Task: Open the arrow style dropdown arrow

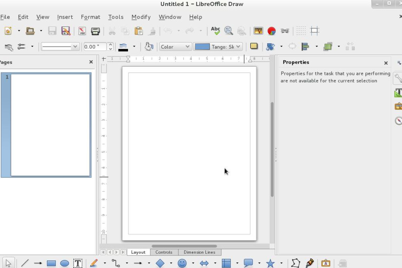Action: pos(32,47)
